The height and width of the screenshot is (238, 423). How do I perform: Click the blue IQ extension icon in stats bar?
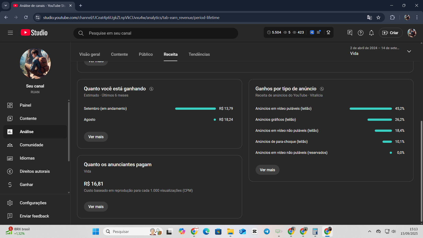[x=312, y=32]
